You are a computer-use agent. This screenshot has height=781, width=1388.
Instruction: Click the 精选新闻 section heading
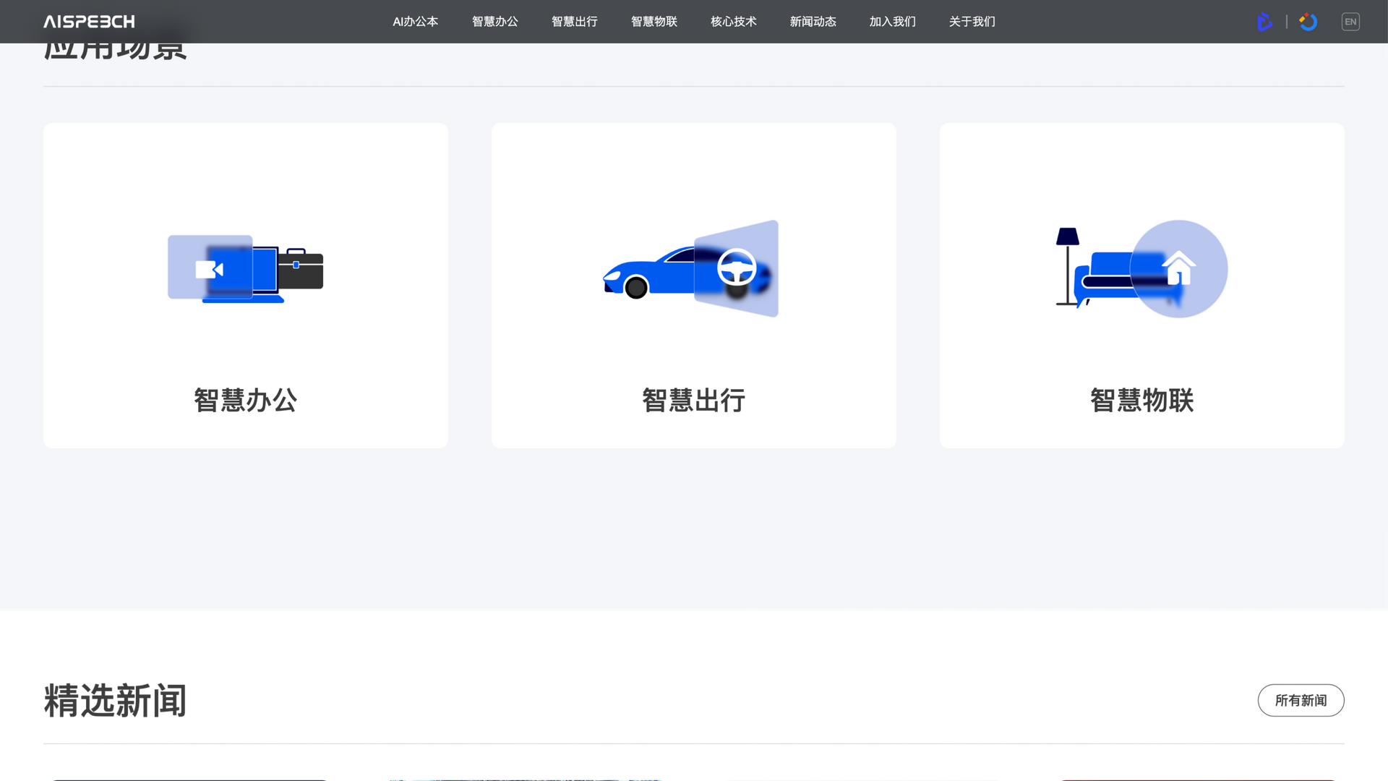(x=116, y=701)
